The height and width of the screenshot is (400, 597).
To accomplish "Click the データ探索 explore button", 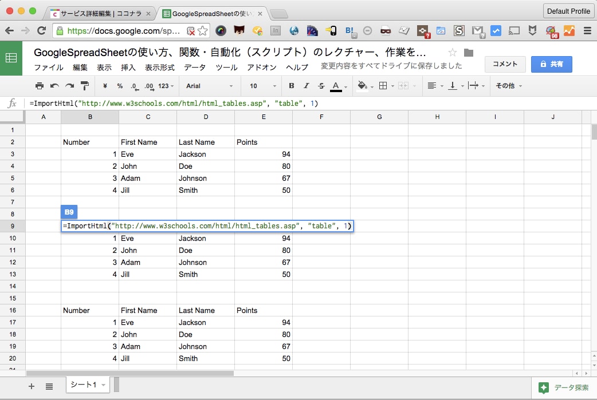I will click(x=564, y=387).
